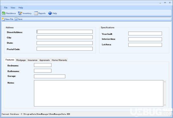Open the Residence section house icon

point(4,13)
